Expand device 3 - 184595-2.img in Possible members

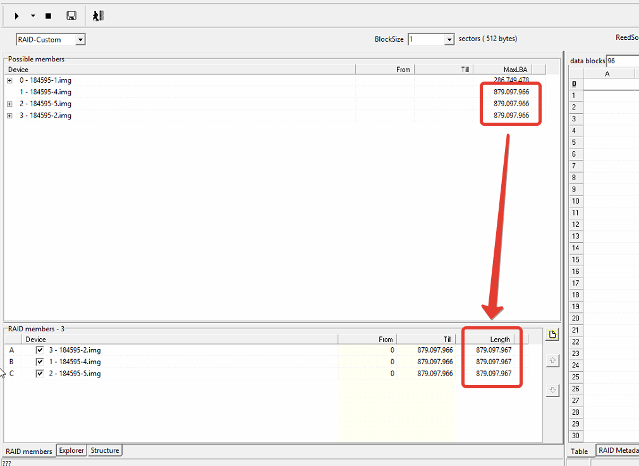(9, 116)
